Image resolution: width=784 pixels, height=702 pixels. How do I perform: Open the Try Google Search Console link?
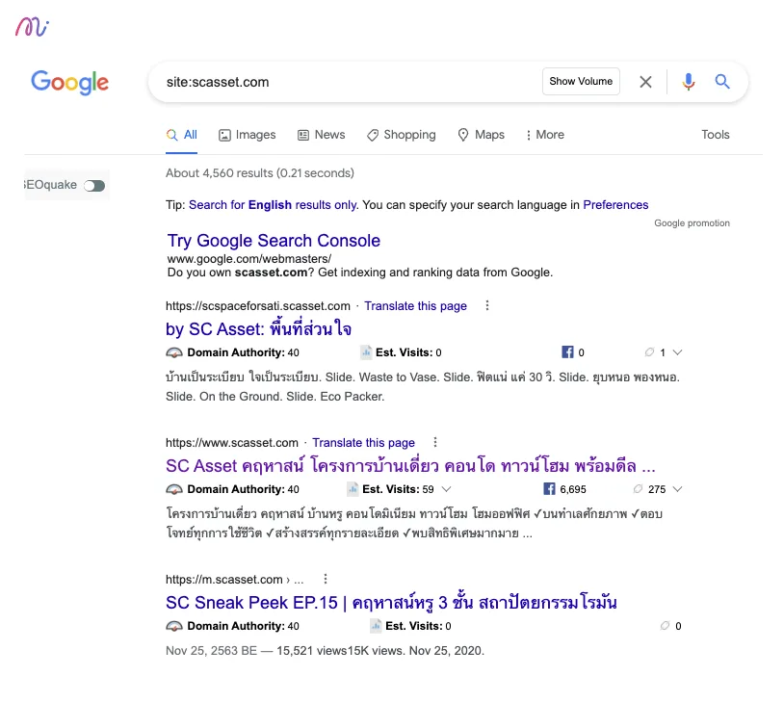274,241
